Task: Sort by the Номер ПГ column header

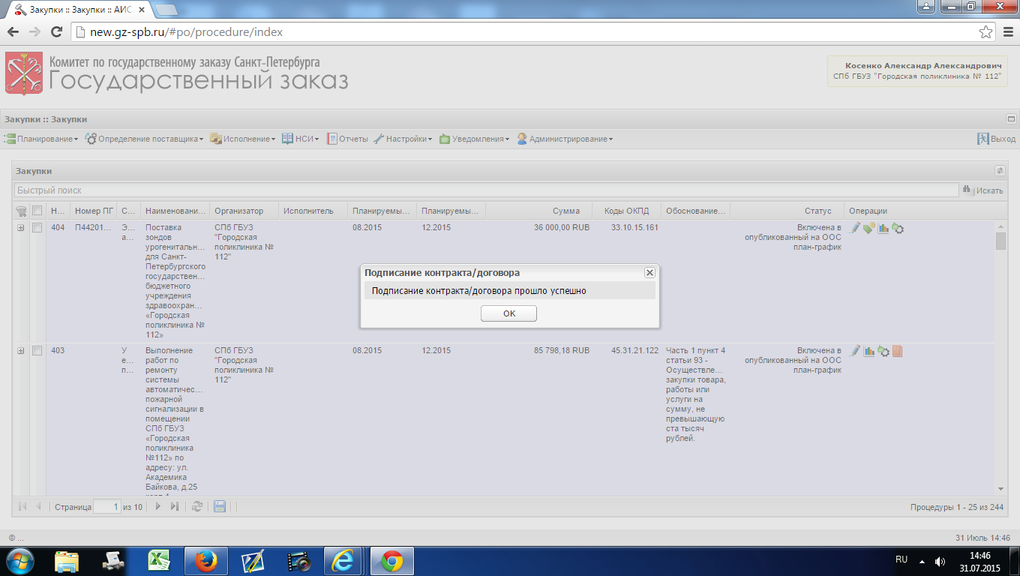Action: click(94, 211)
